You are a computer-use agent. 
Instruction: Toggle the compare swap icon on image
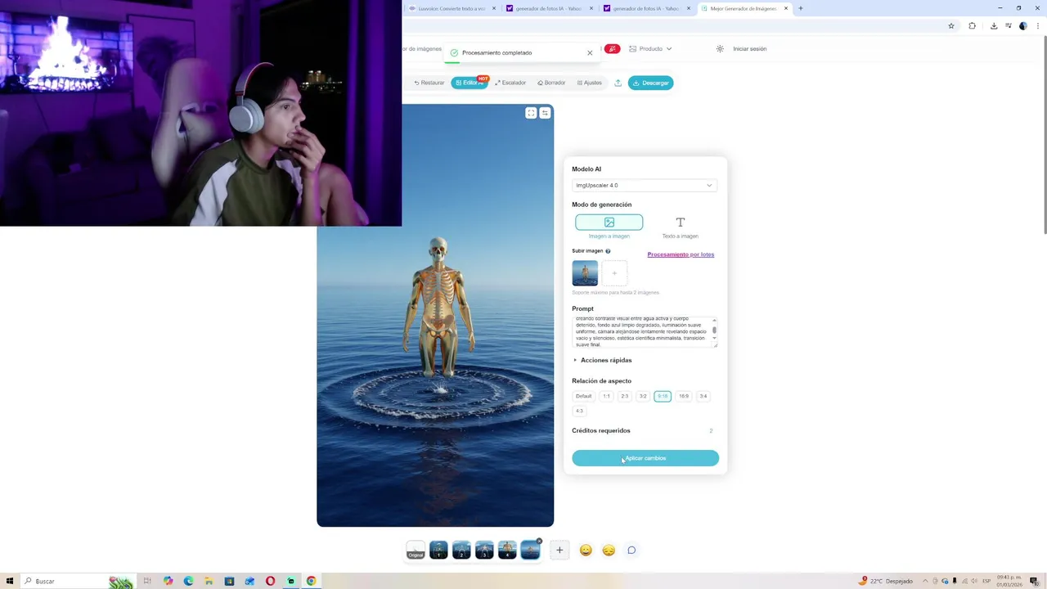pyautogui.click(x=545, y=113)
